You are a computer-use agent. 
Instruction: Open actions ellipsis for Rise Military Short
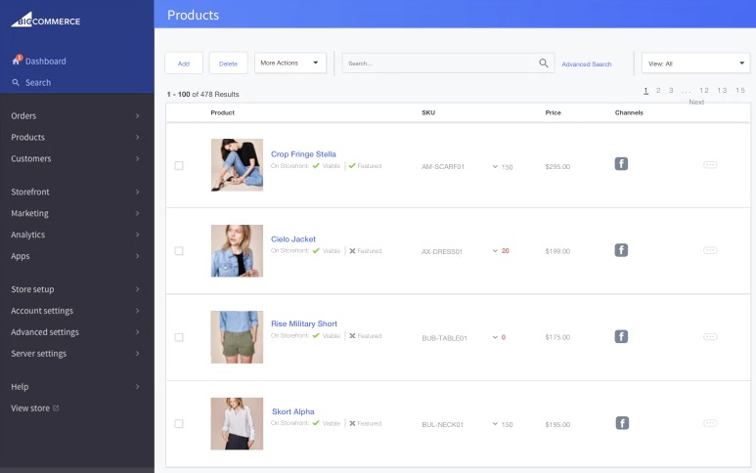pyautogui.click(x=710, y=336)
